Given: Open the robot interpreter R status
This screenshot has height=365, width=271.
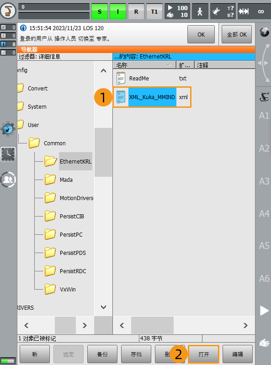Looking at the screenshot, I should [136, 11].
